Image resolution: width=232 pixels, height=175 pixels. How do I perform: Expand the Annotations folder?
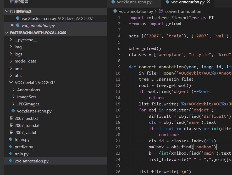click(13, 90)
